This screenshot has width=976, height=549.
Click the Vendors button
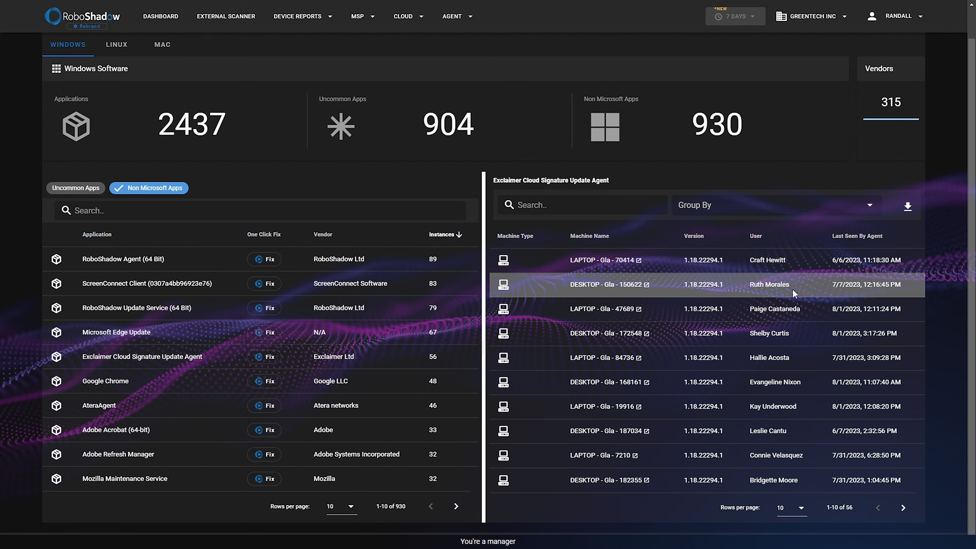coord(879,68)
